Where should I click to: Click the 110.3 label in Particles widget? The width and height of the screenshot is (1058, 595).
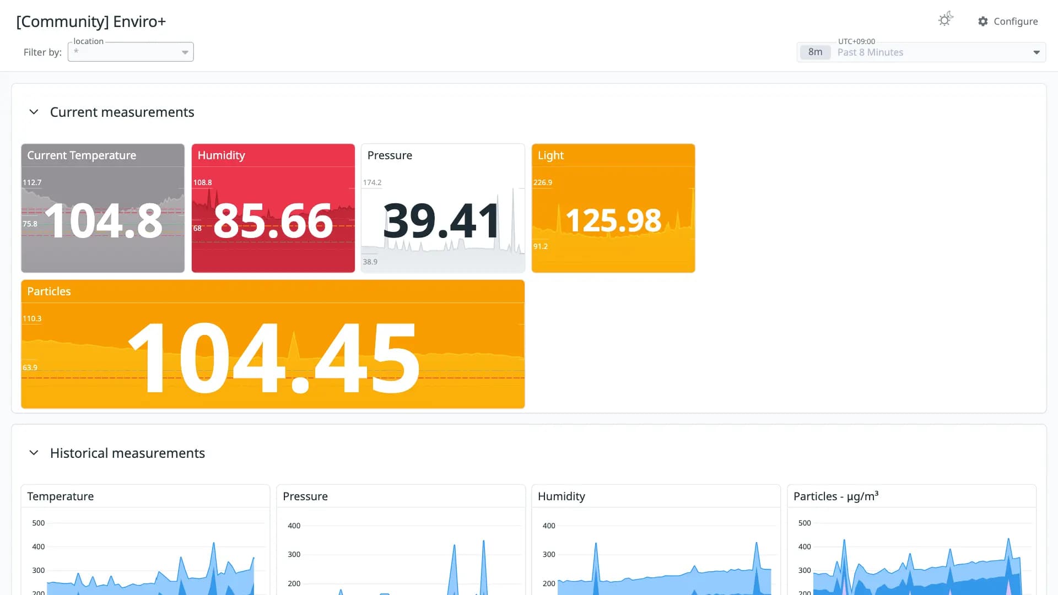click(x=32, y=318)
